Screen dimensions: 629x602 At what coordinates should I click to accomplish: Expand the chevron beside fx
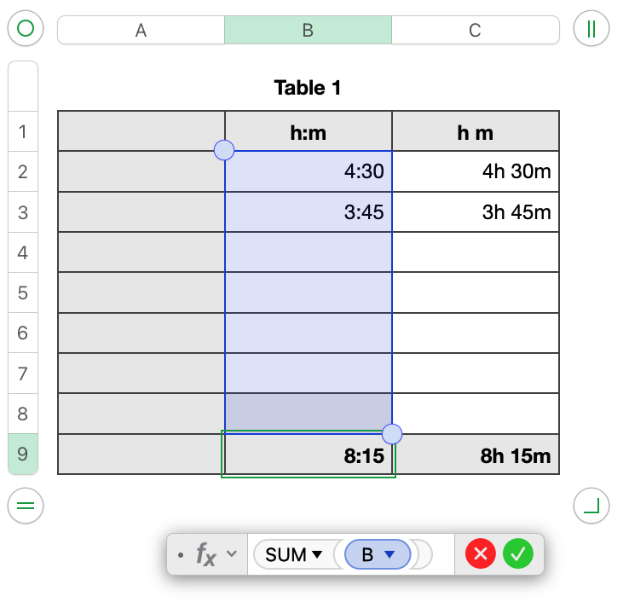click(230, 554)
